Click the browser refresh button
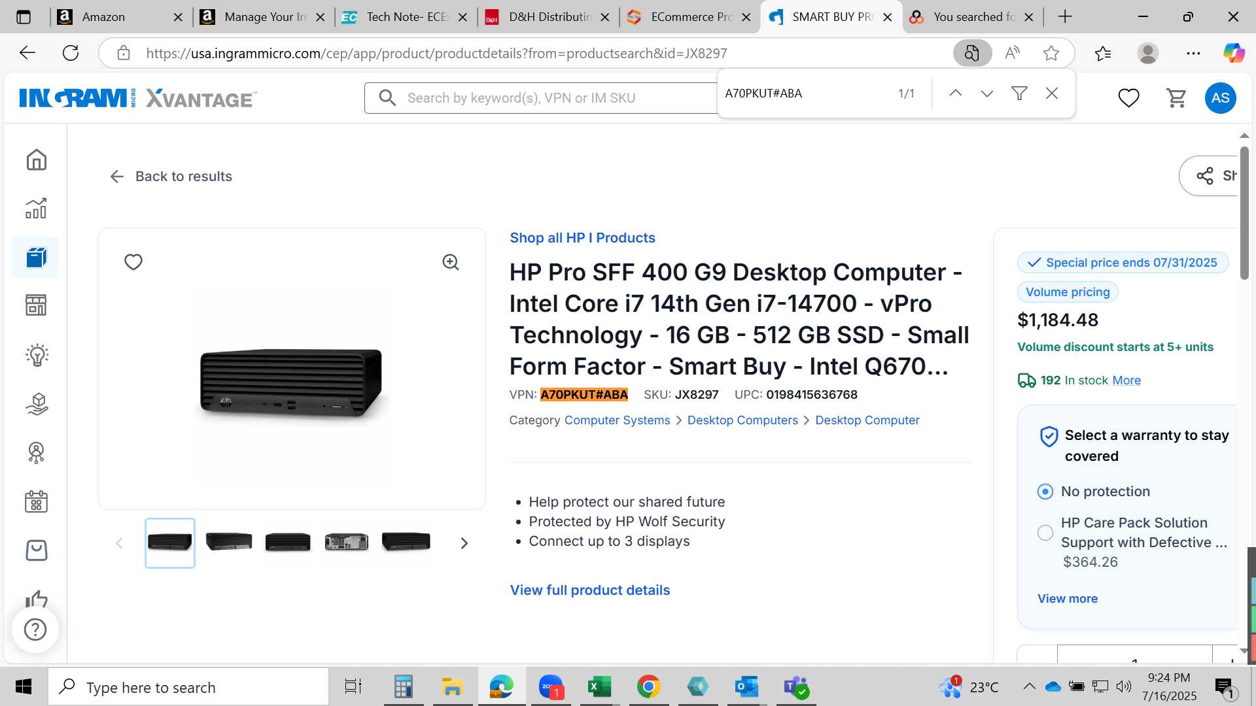Image resolution: width=1256 pixels, height=706 pixels. click(71, 53)
